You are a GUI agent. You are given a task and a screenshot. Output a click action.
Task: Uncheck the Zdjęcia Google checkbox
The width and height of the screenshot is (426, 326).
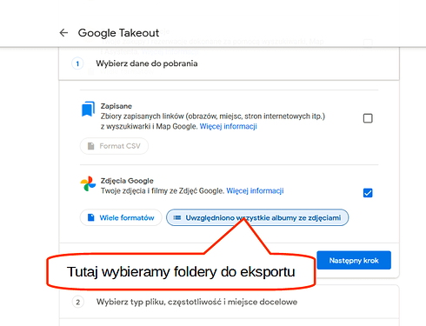pos(368,193)
